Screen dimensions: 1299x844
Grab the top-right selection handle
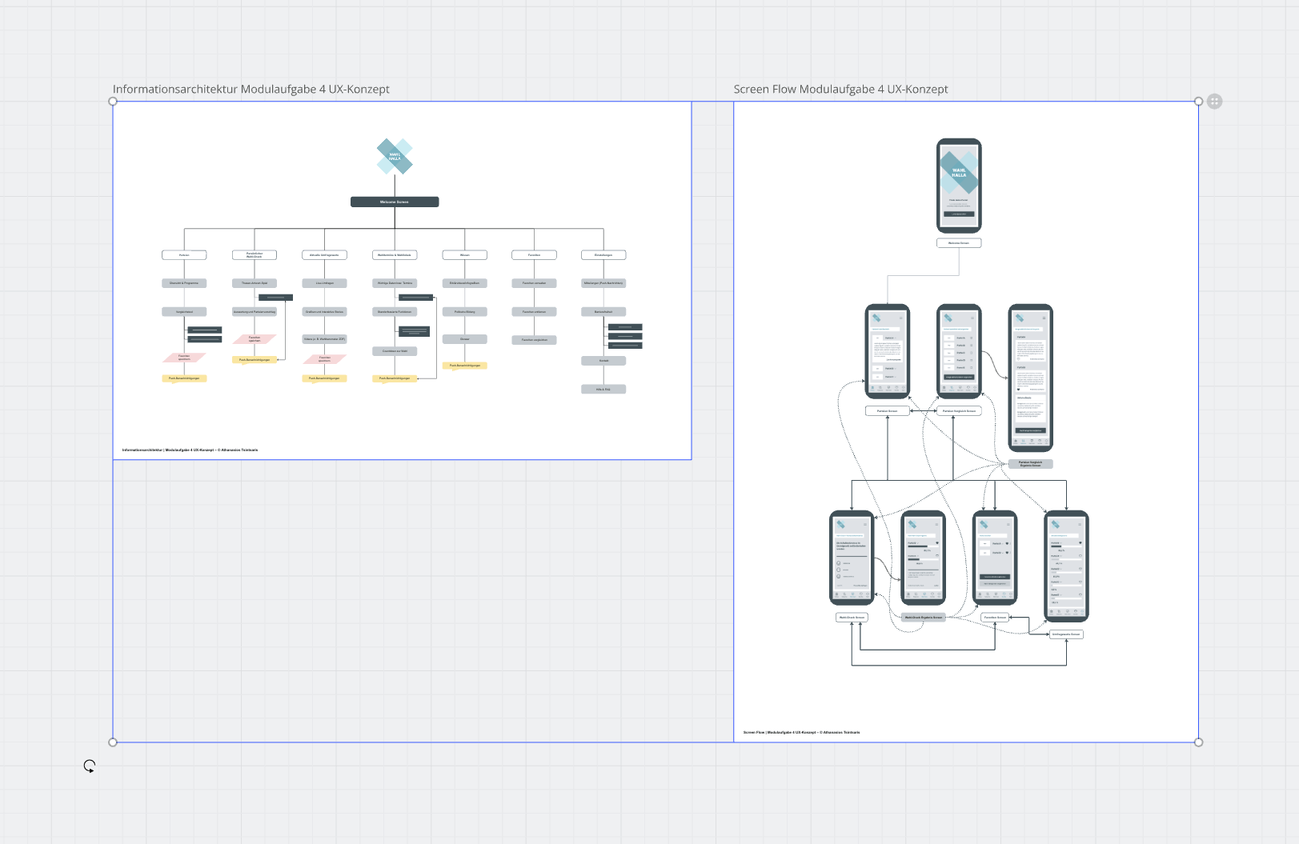click(1198, 102)
